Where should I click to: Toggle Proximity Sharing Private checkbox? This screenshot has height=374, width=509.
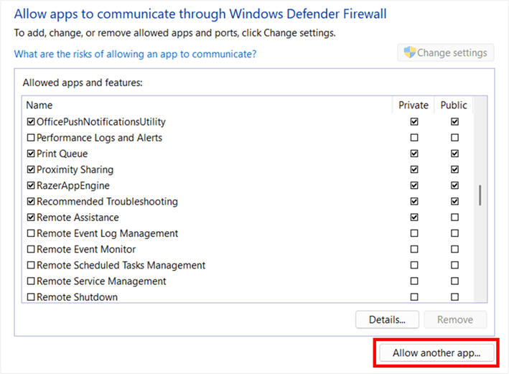(414, 170)
